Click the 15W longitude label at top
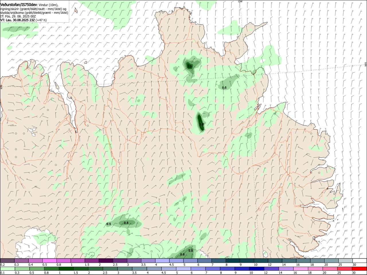 (x=240, y=1)
